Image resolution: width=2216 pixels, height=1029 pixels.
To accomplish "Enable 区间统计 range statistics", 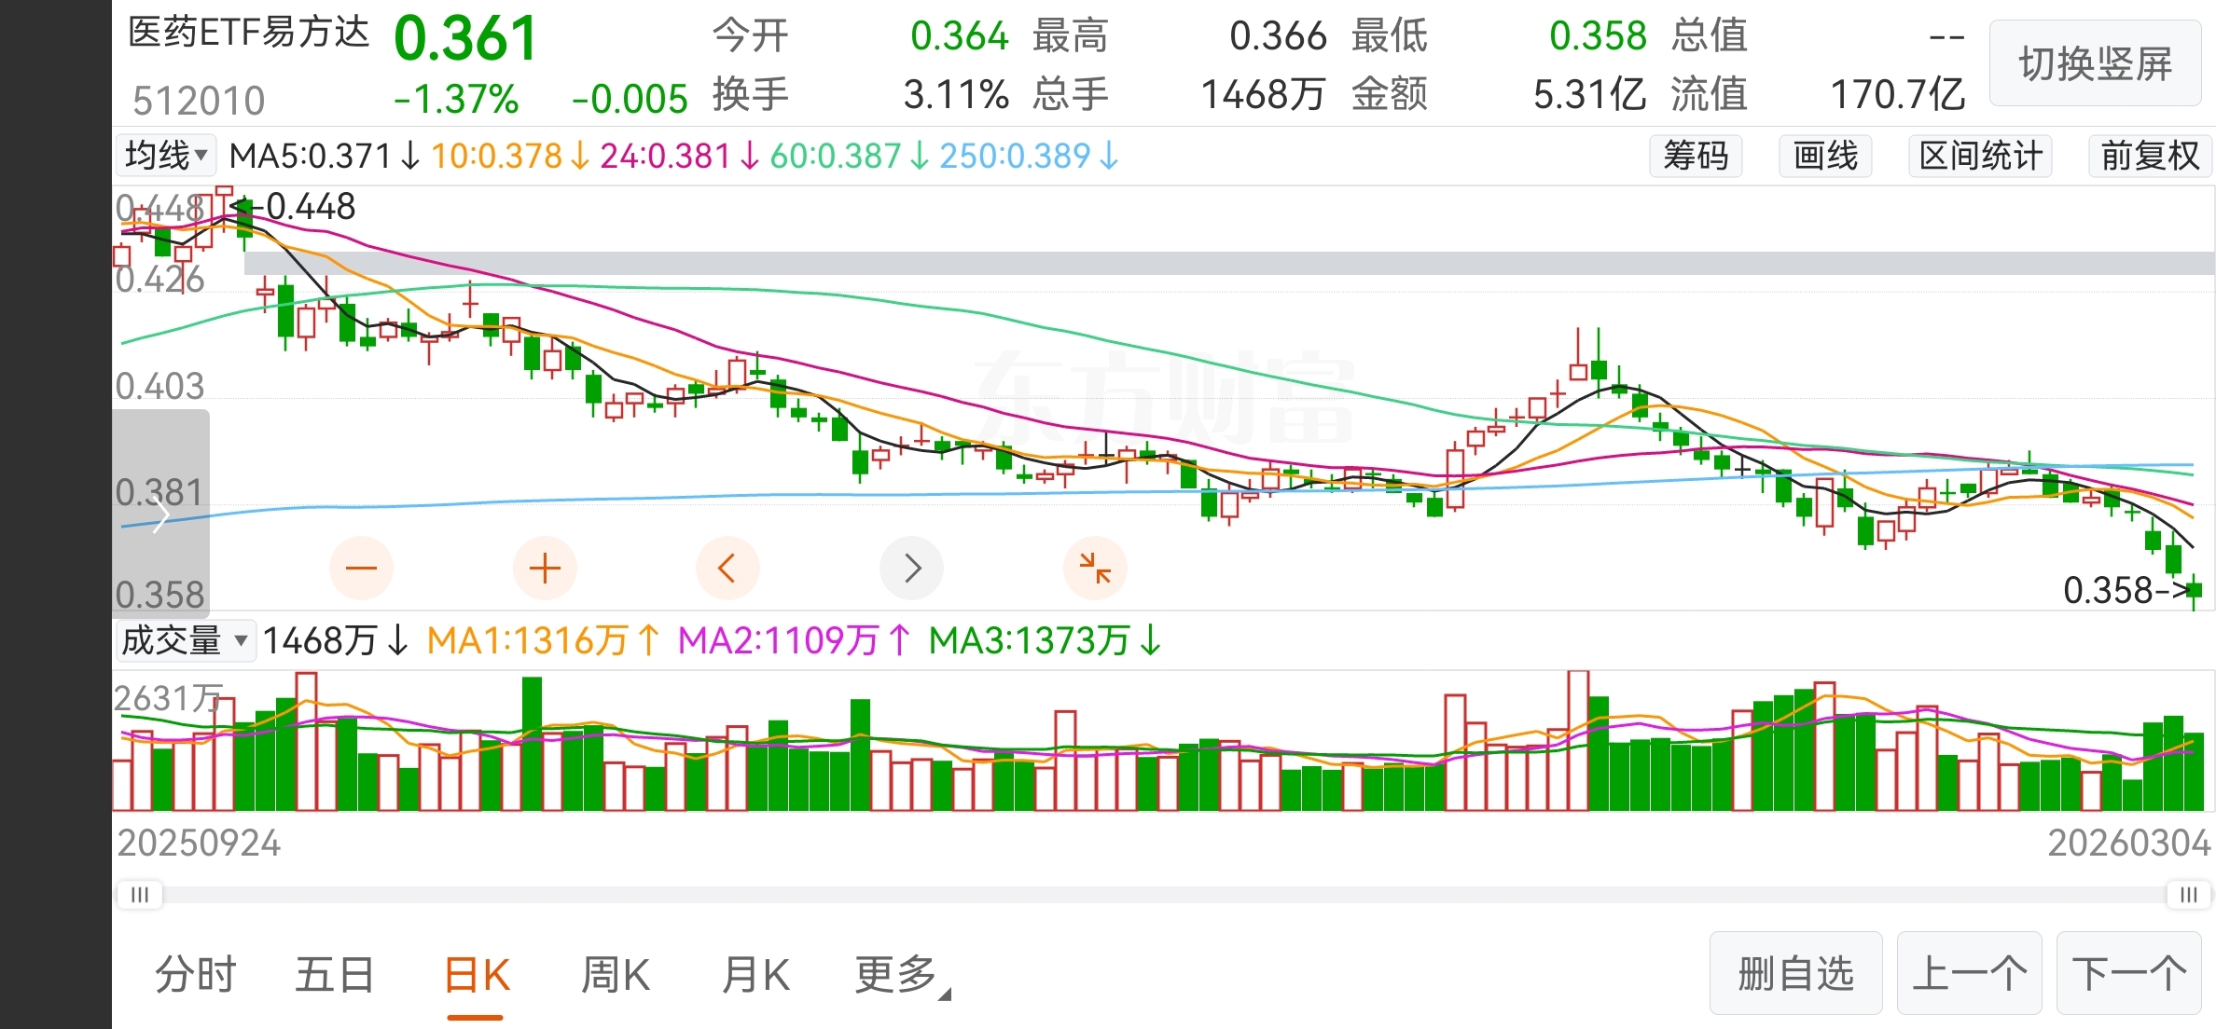I will pos(1980,156).
